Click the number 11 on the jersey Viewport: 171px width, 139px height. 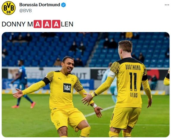133,82
